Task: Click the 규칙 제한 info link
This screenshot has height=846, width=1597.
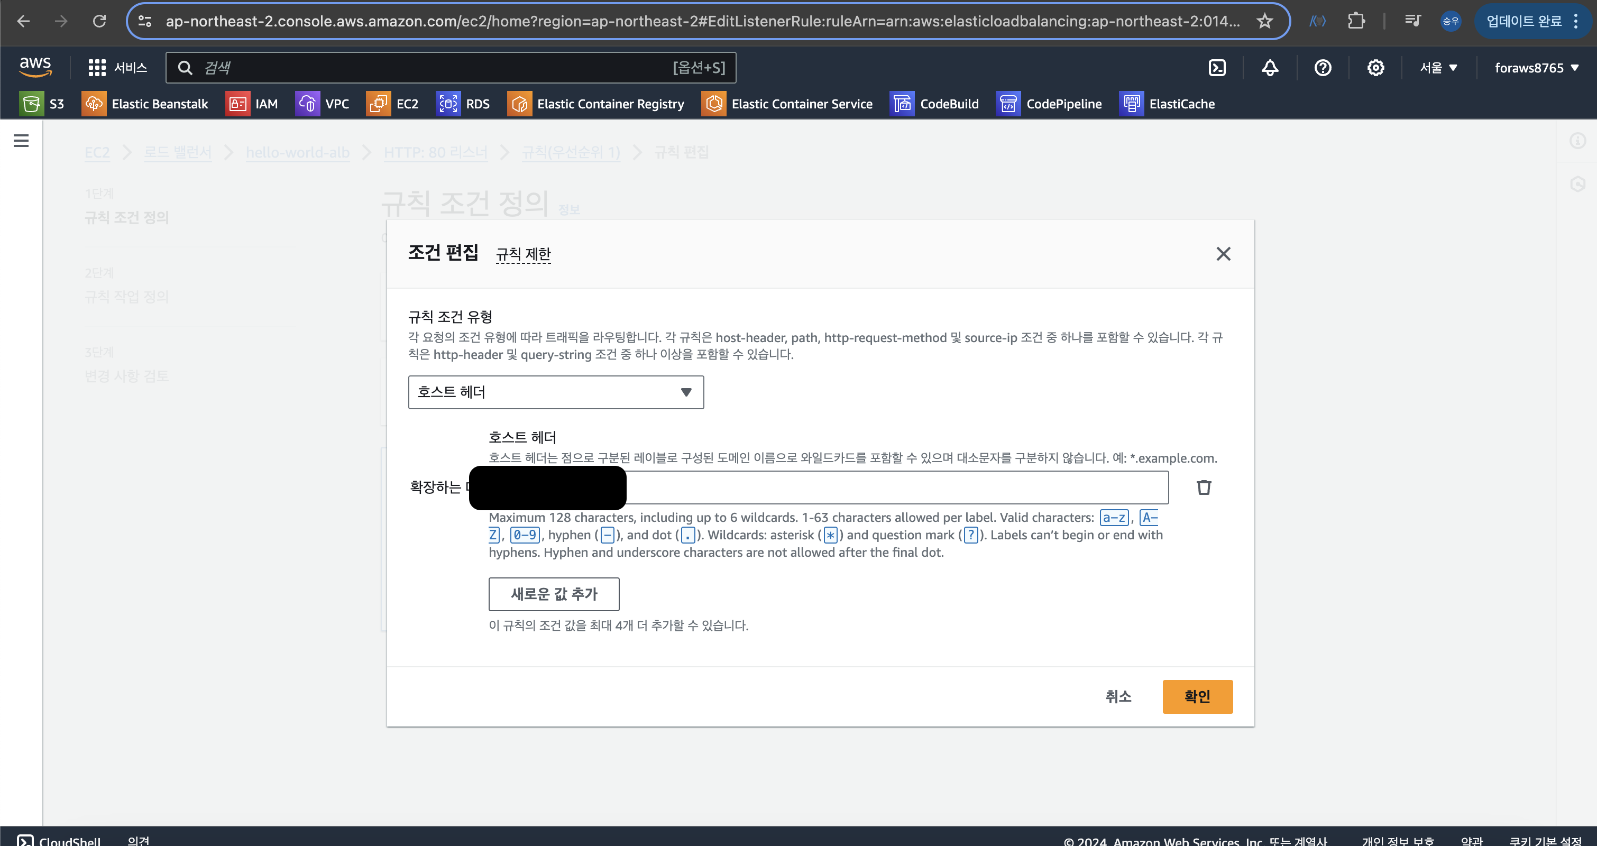Action: coord(523,254)
